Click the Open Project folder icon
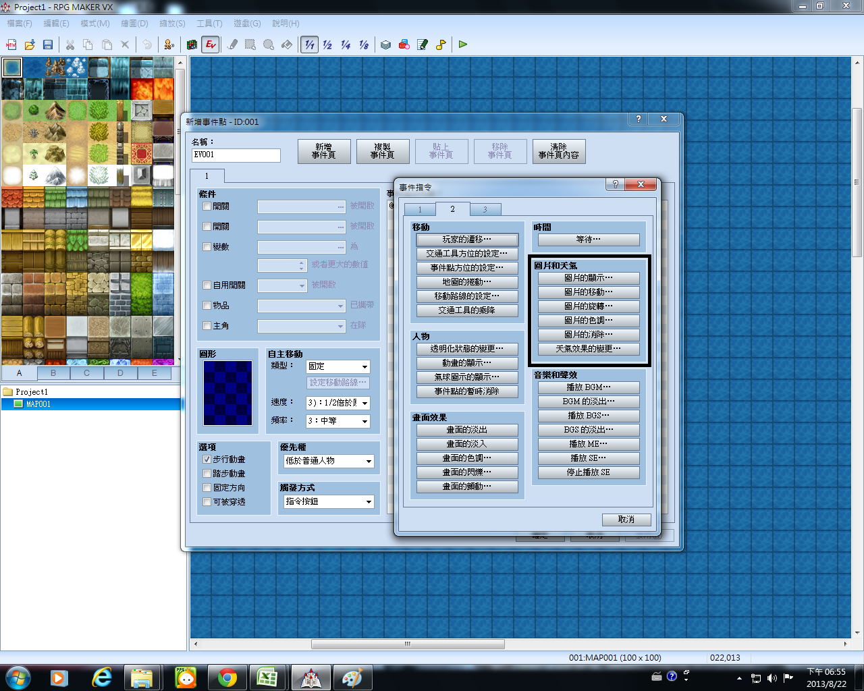Screen dimensions: 864x691 point(30,45)
